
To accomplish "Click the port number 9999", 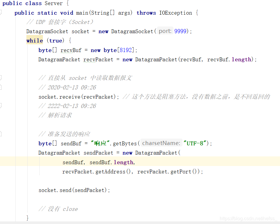I will pyautogui.click(x=180, y=31).
